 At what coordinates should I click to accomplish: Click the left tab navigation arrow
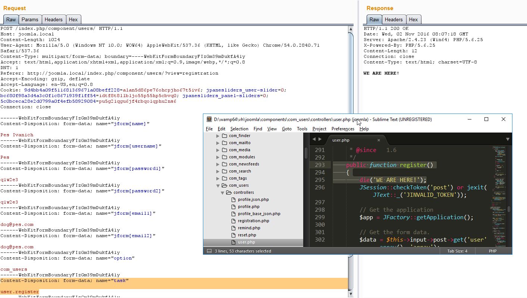point(314,139)
